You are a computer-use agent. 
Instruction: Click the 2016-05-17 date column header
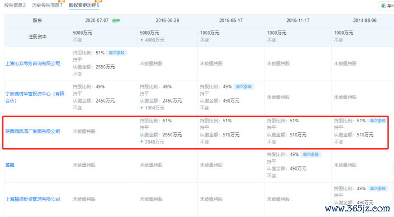point(231,21)
